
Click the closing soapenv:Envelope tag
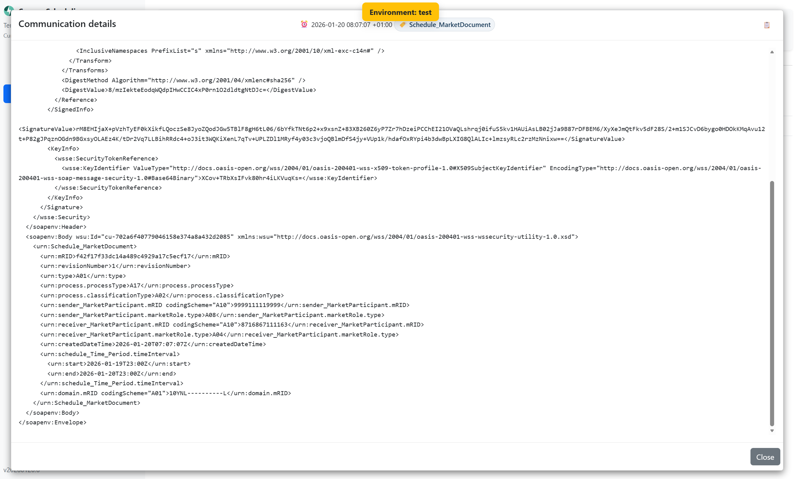53,423
